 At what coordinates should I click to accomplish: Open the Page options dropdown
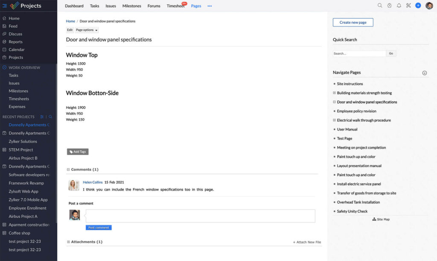click(87, 30)
